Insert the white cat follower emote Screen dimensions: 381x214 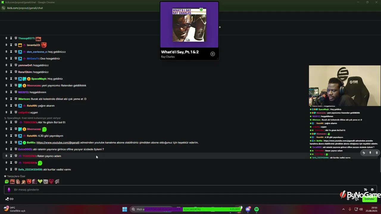[46, 181]
